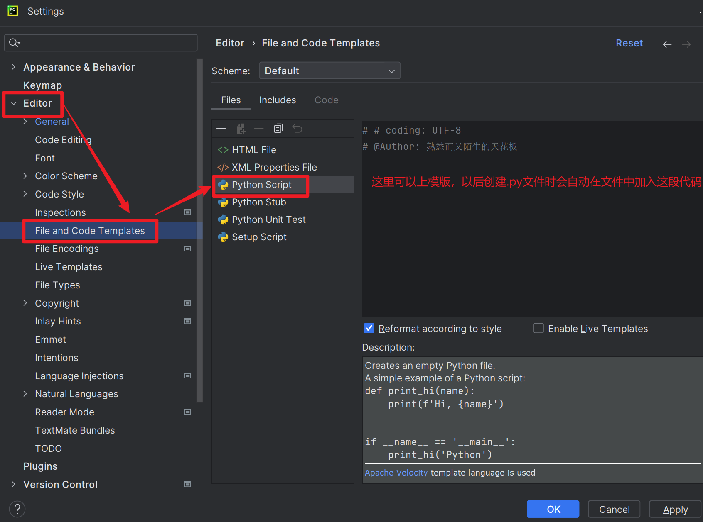Open the Keymap settings page

tap(43, 85)
